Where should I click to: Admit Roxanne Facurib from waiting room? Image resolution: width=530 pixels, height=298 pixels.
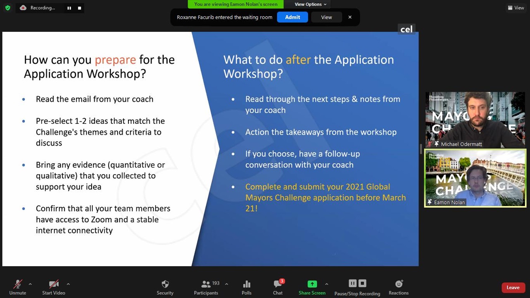pos(292,17)
